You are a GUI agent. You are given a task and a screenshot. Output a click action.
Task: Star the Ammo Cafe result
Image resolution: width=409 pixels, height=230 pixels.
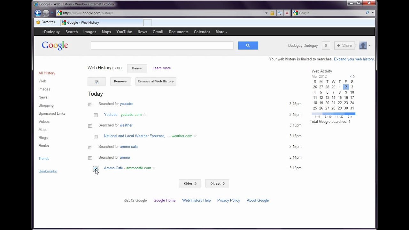click(x=154, y=168)
